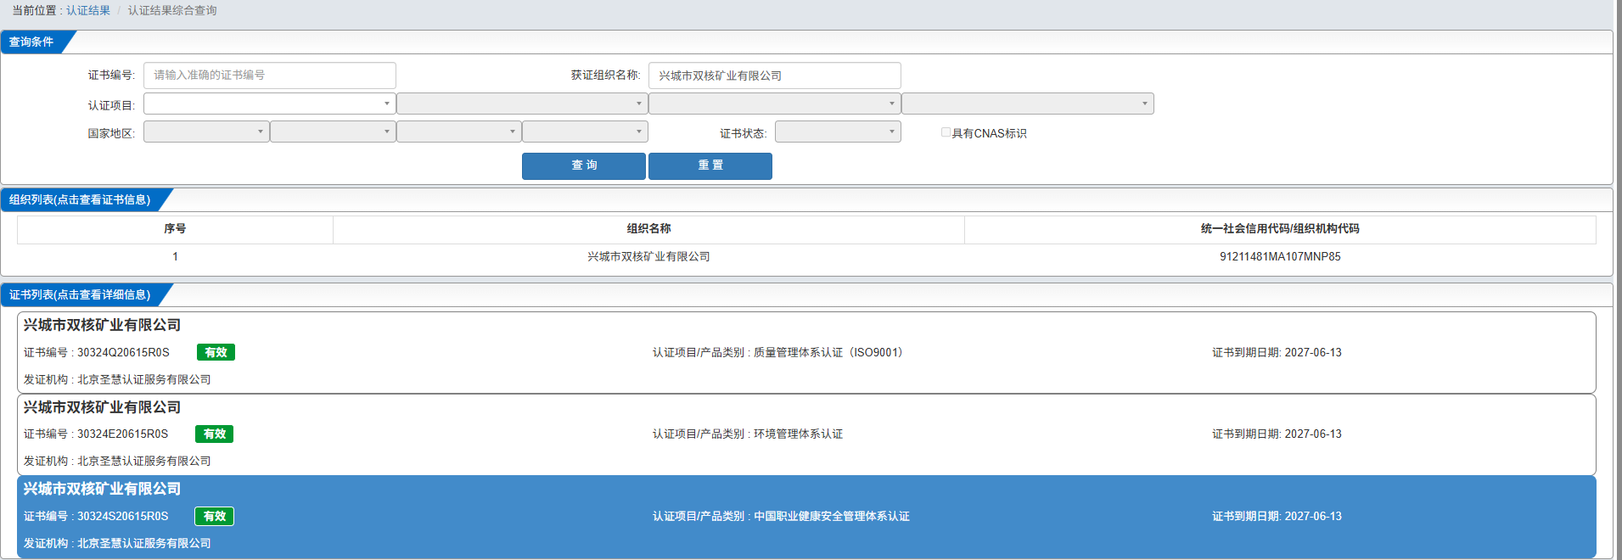
Task: Click 发证机构 text in the highlighted card
Action: pyautogui.click(x=117, y=543)
